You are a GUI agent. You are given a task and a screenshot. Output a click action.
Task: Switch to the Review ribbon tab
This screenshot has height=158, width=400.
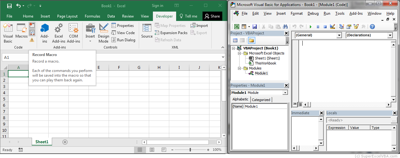[x=128, y=16]
